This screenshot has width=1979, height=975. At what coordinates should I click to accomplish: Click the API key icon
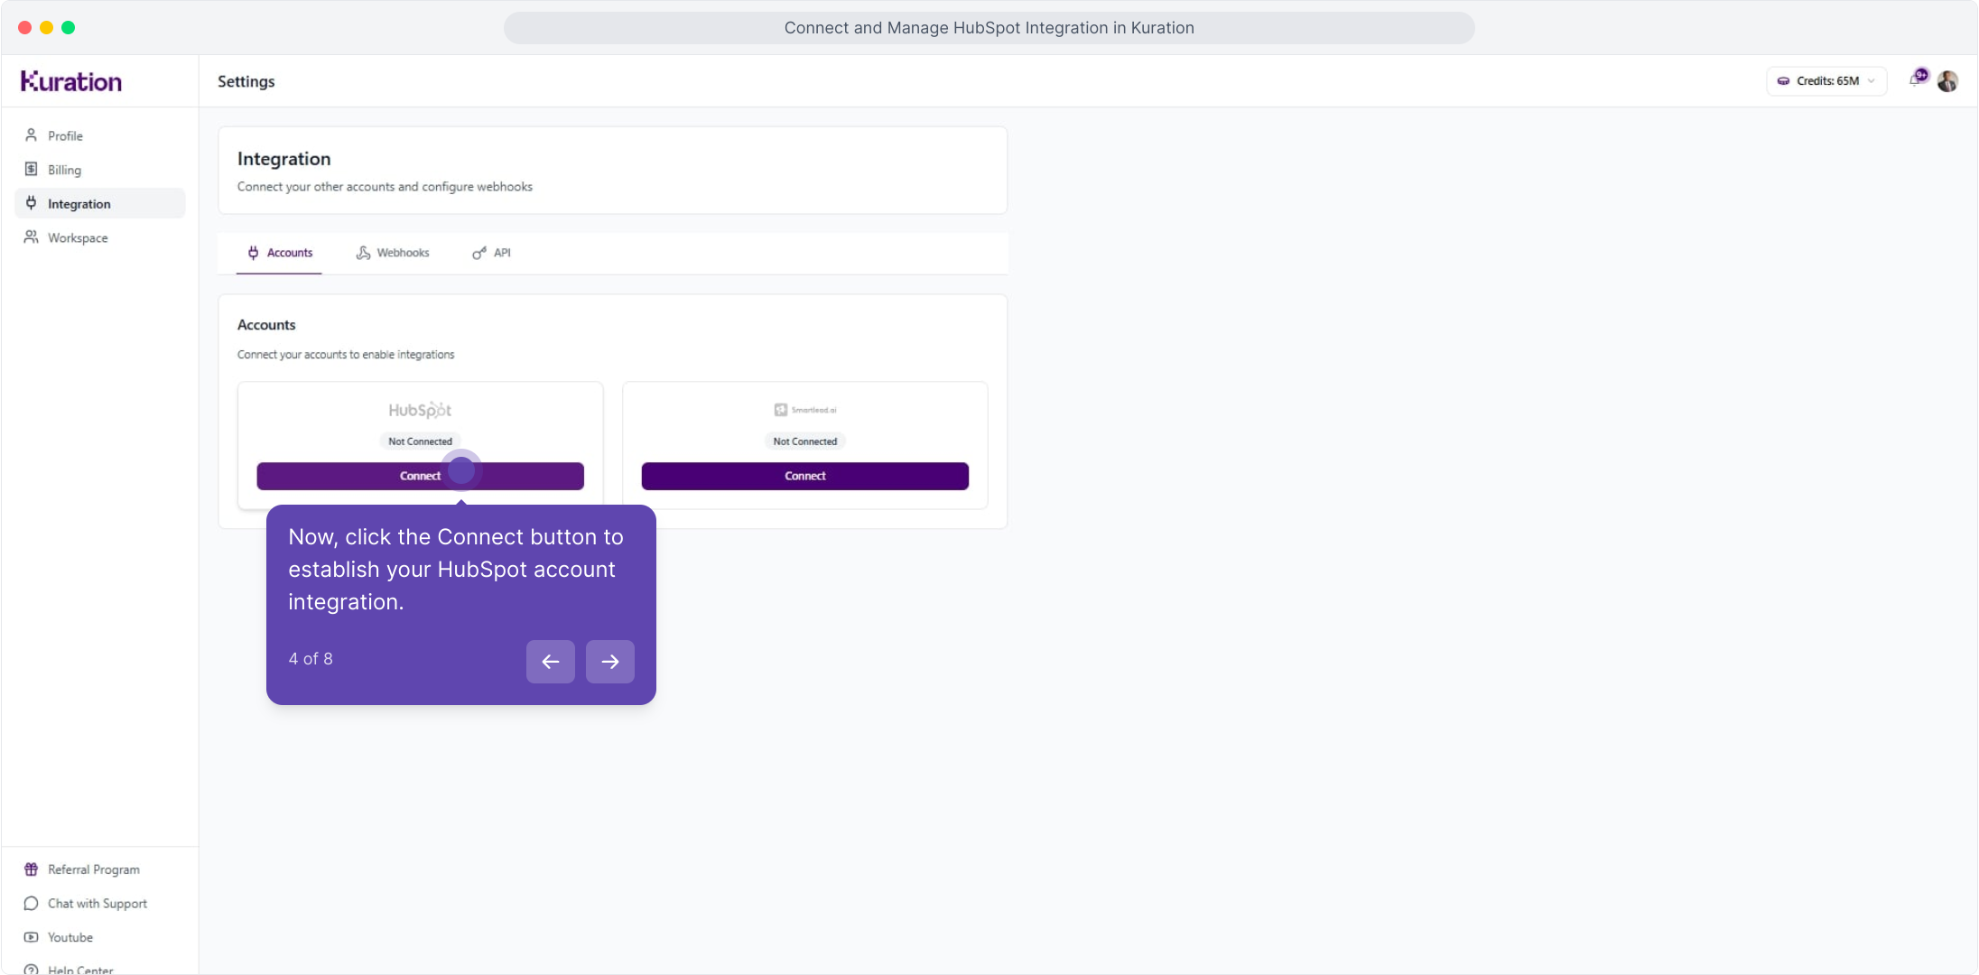click(x=479, y=253)
